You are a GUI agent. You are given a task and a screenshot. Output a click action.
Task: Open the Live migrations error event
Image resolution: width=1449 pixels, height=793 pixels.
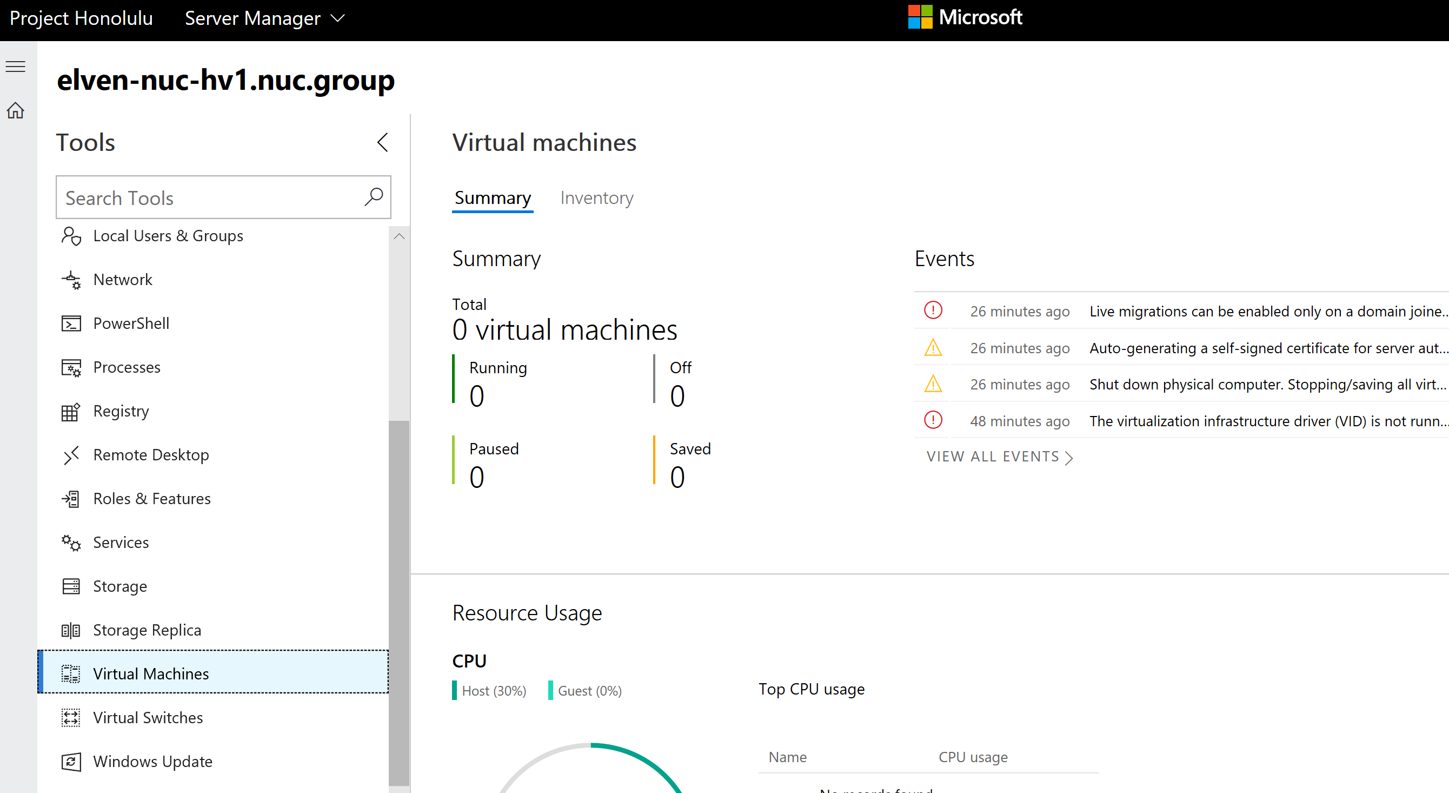tap(1266, 311)
